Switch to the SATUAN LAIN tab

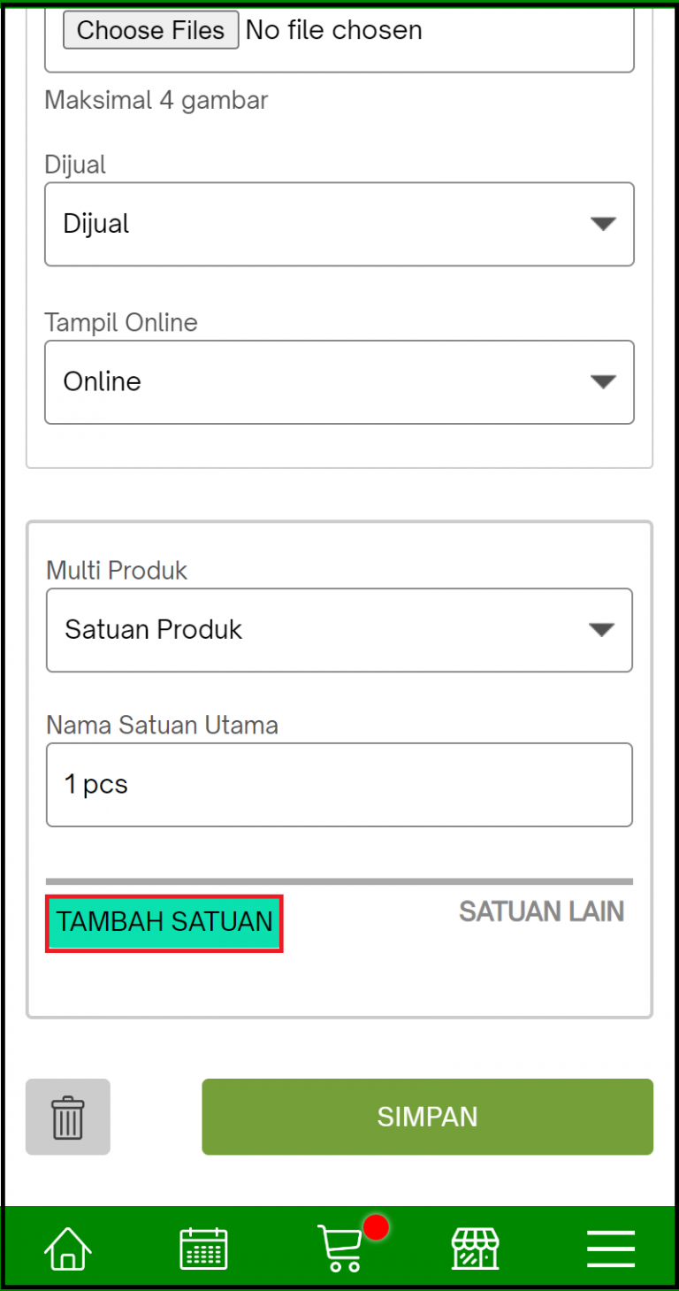tap(541, 911)
